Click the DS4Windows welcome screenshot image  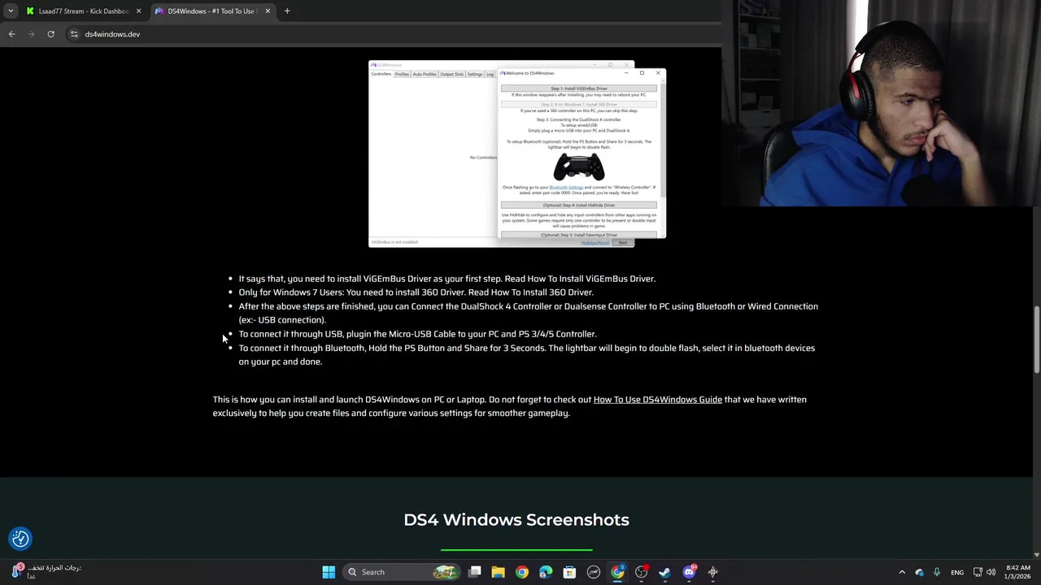pos(517,154)
